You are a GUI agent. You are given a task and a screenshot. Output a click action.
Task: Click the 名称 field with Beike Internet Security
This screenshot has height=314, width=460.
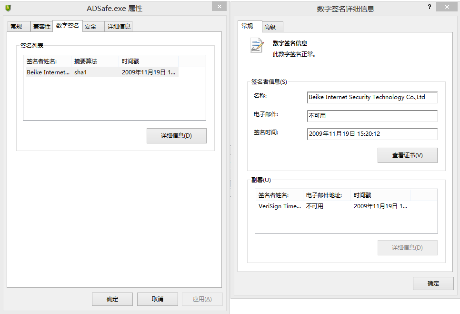pos(372,97)
